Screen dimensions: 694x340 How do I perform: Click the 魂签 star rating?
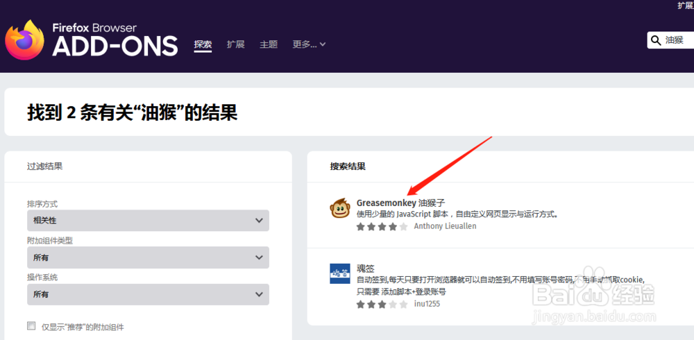382,304
